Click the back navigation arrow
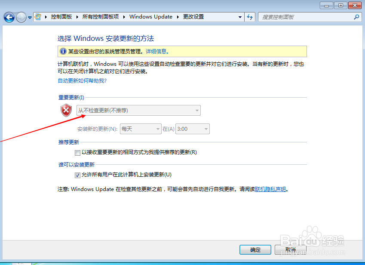This screenshot has height=265, width=365. click(x=9, y=17)
